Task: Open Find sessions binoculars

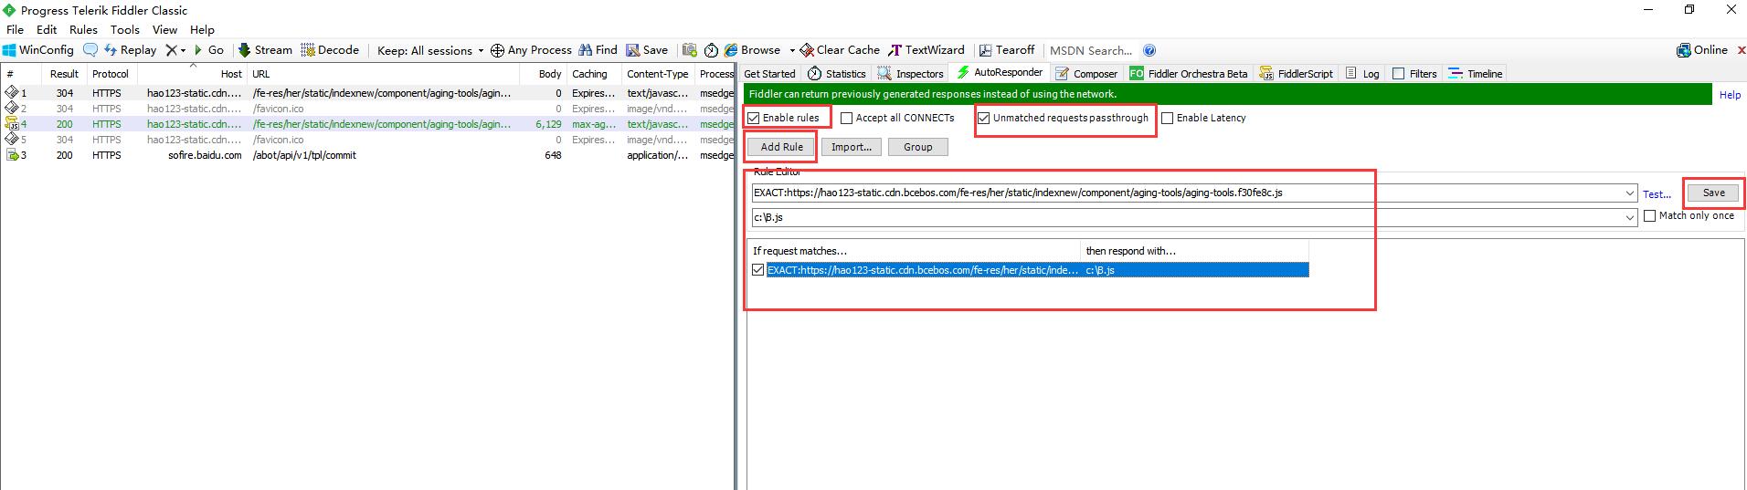Action: coord(598,50)
